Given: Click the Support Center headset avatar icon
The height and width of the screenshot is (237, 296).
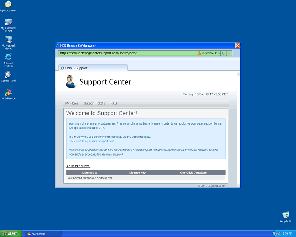Looking at the screenshot, I should (x=71, y=81).
